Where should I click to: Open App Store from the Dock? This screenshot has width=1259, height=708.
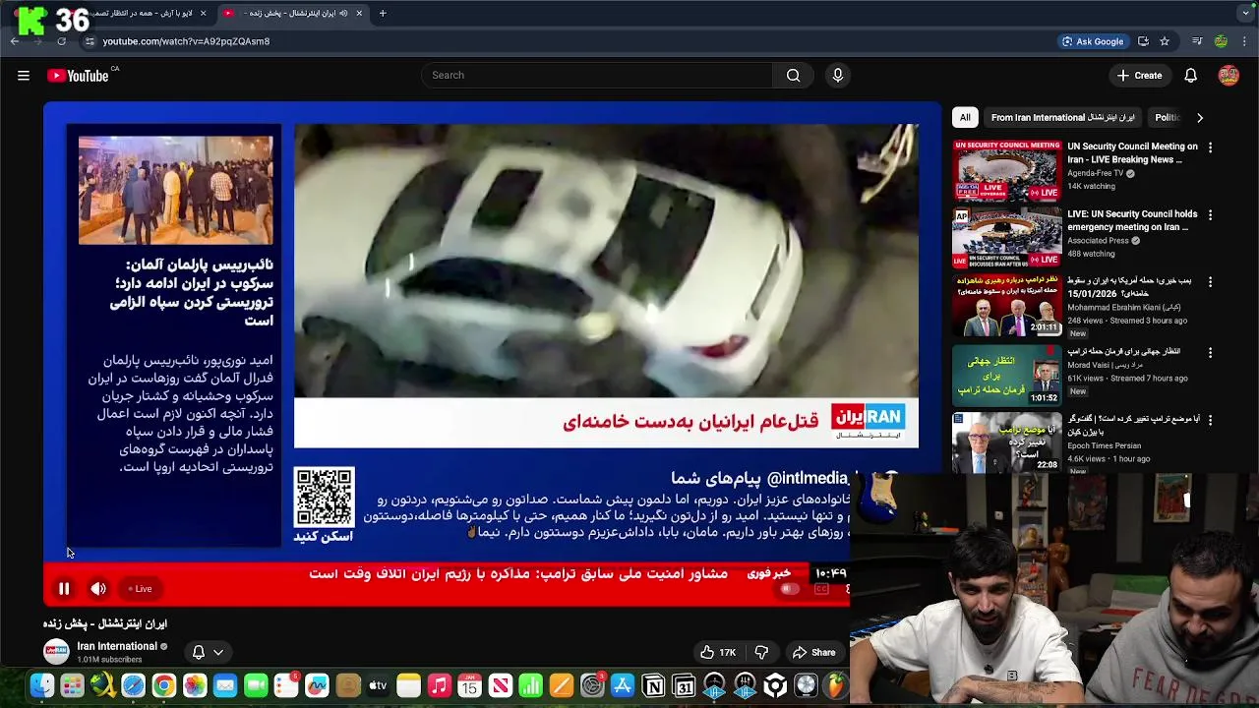click(x=623, y=686)
